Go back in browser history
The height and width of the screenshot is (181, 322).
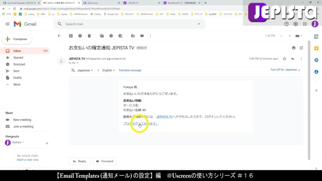point(4,8)
